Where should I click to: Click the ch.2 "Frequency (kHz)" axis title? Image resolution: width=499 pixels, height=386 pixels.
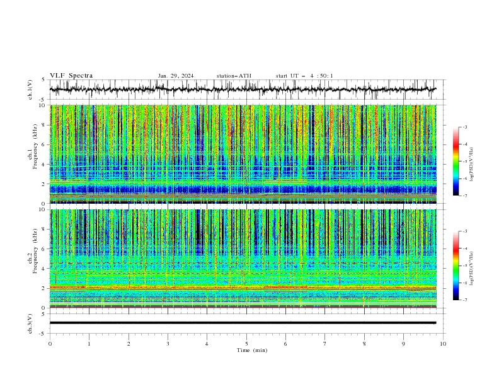click(x=35, y=251)
